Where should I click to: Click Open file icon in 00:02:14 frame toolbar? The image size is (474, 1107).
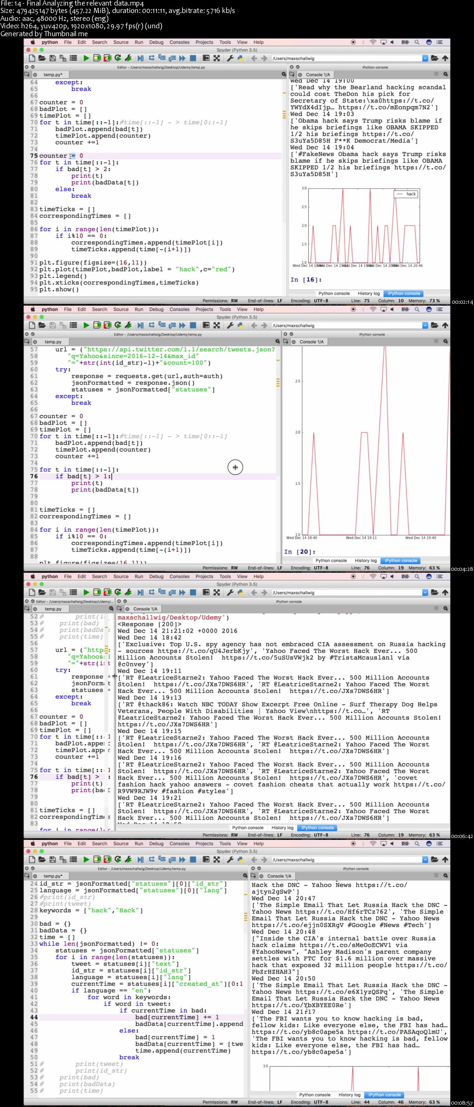point(42,58)
